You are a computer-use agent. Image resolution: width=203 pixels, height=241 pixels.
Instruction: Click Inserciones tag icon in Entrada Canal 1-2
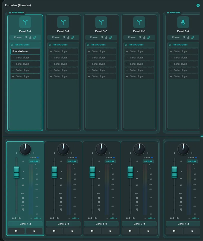(170, 45)
